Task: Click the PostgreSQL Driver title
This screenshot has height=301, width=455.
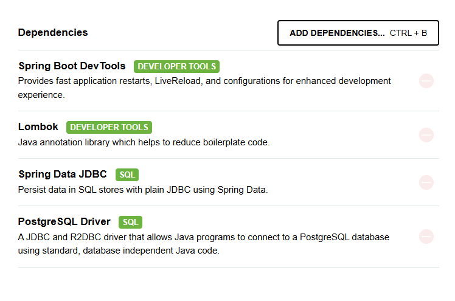Action: [x=64, y=221]
